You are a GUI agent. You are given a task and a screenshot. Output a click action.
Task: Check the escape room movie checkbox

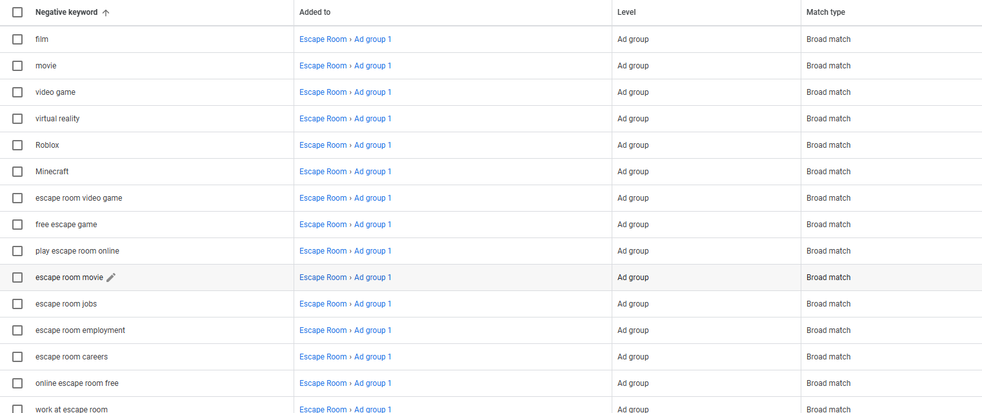click(x=17, y=277)
